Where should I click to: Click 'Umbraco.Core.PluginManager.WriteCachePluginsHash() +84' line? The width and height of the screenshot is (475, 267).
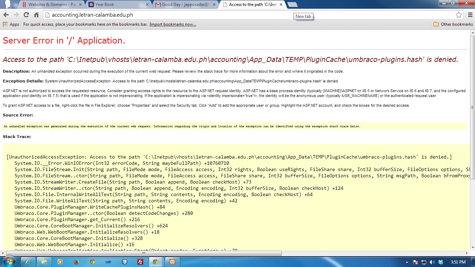90,207
